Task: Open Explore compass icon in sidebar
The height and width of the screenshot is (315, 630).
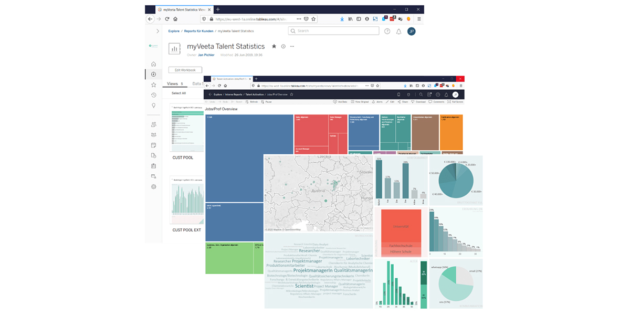Action: [x=153, y=75]
